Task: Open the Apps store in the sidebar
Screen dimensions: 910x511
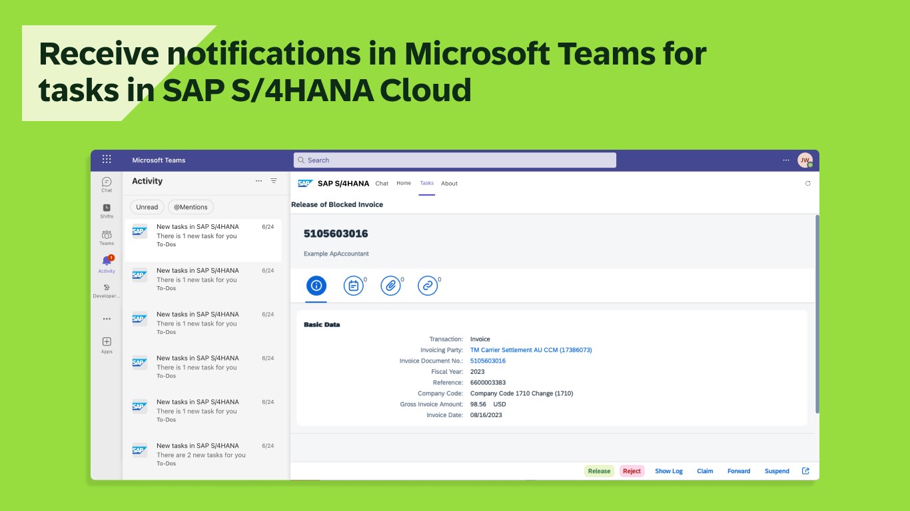Action: point(107,345)
